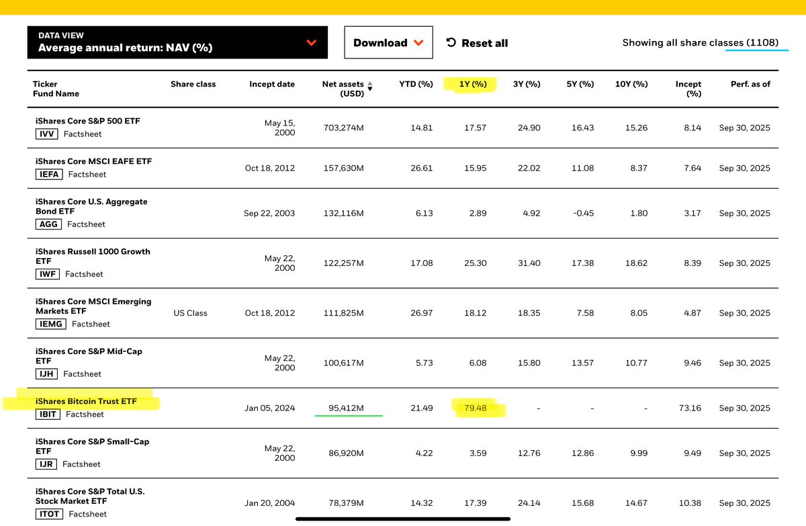Click the AGG ticker badge
The height and width of the screenshot is (526, 806).
(x=48, y=224)
